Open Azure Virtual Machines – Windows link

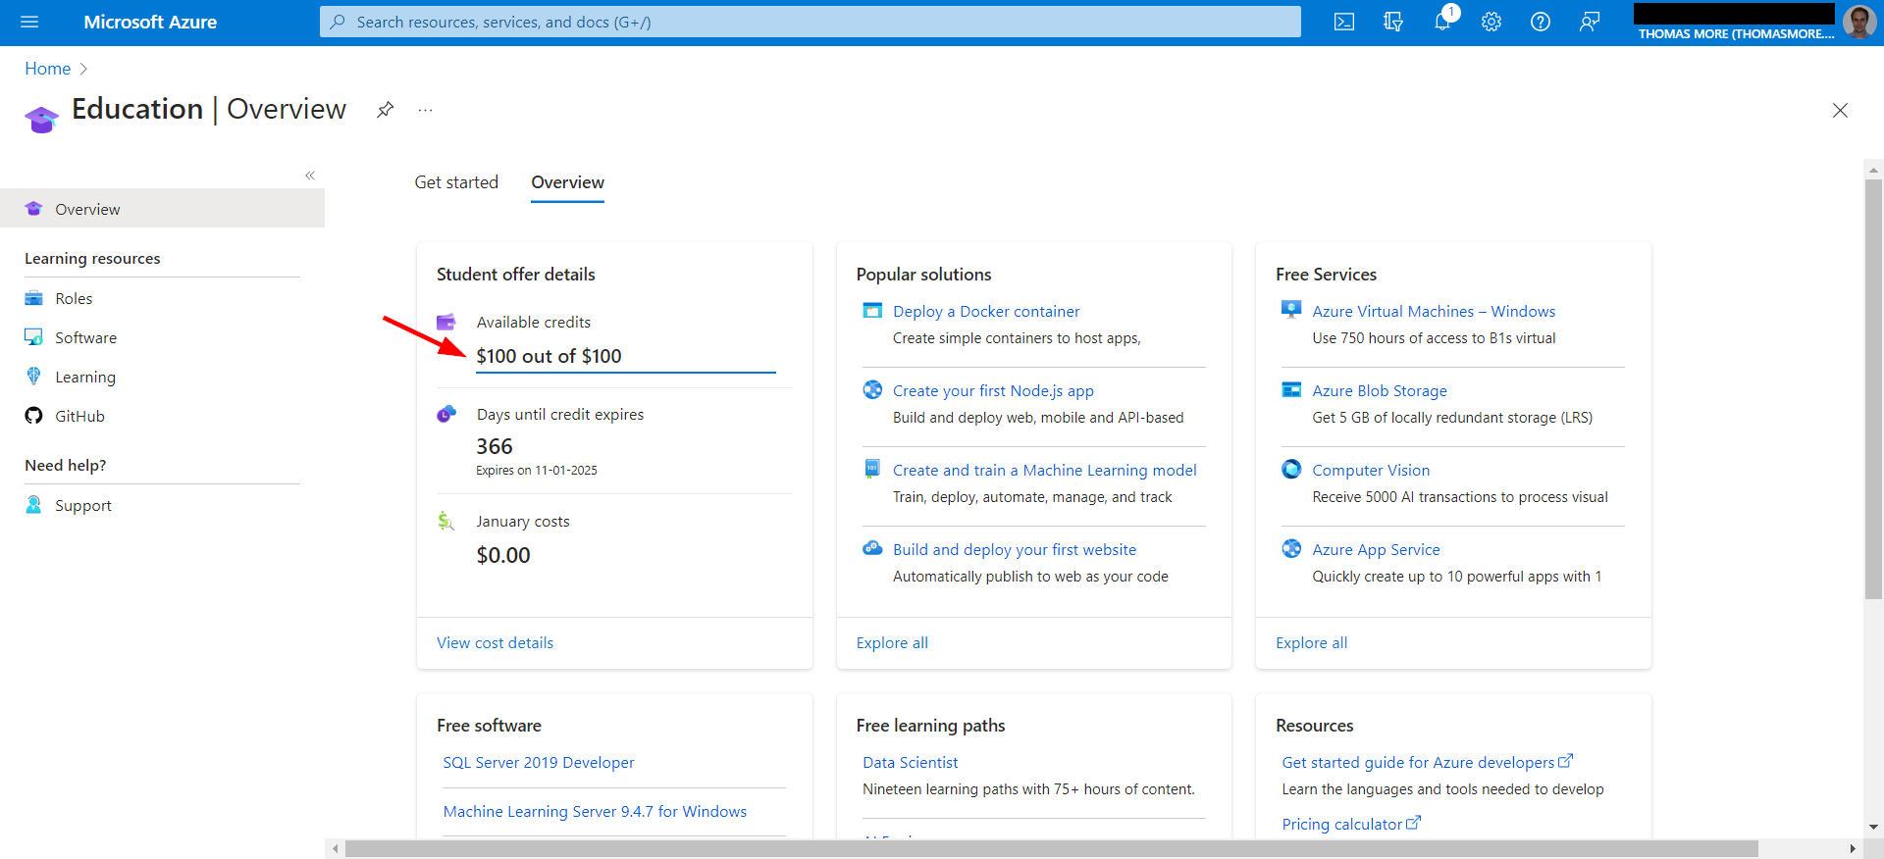1434,311
